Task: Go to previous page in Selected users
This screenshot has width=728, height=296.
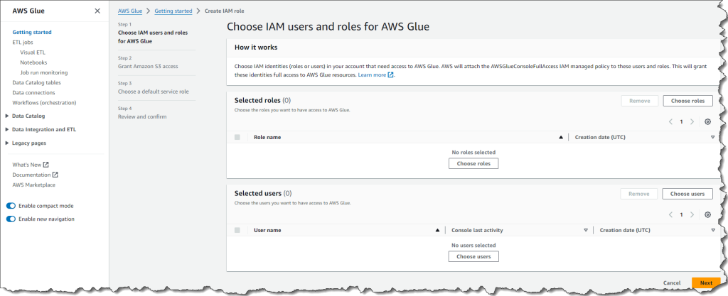Action: (x=670, y=214)
